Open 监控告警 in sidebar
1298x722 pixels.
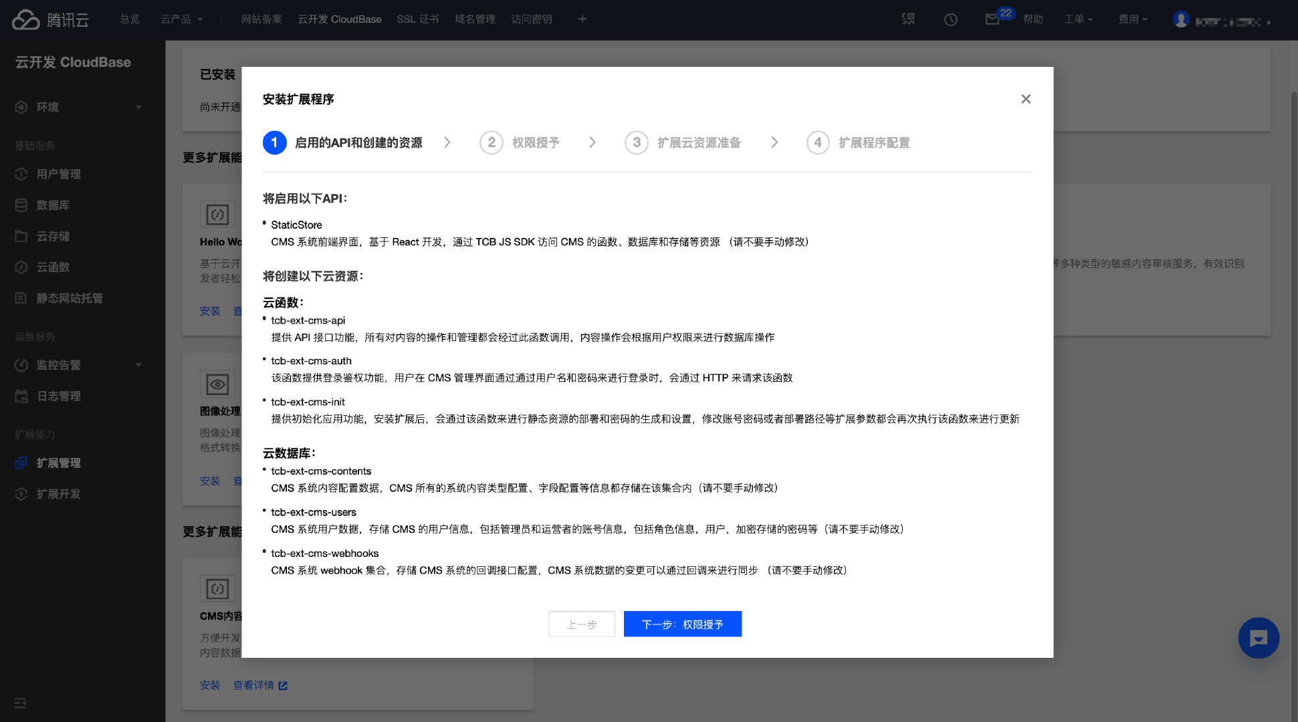58,365
